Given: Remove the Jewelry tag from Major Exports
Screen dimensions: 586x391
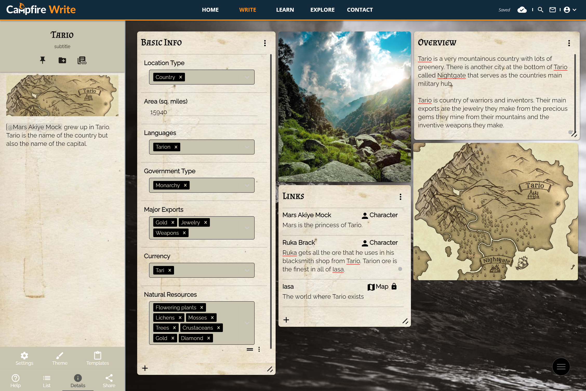Looking at the screenshot, I should pos(205,223).
